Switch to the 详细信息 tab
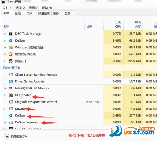Viewport: 157px width, 141px height. (44, 13)
